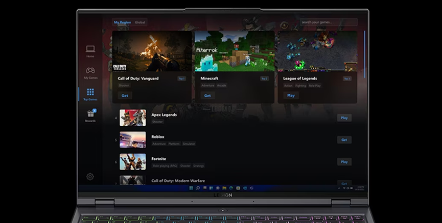
Task: Get Call of Duty: Vanguard
Action: click(x=125, y=96)
